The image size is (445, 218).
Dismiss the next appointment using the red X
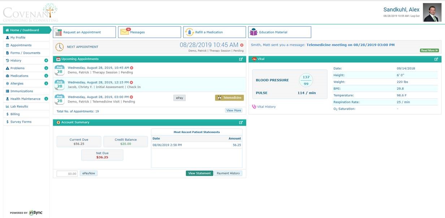(242, 45)
